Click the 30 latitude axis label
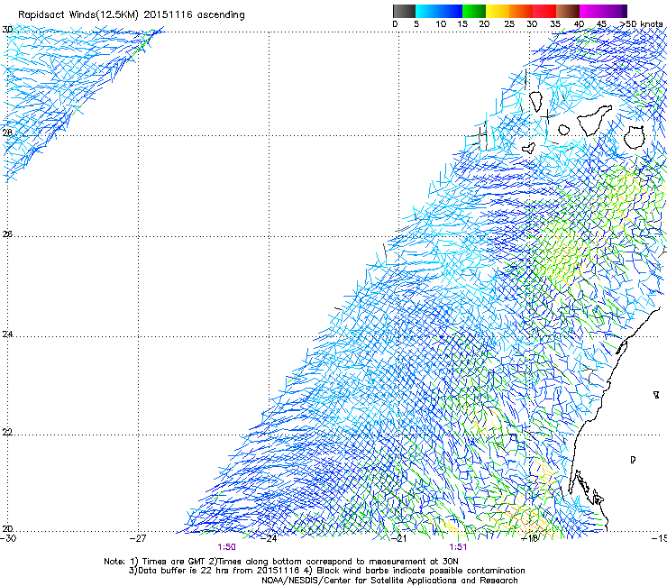This screenshot has width=667, height=586. tap(7, 30)
